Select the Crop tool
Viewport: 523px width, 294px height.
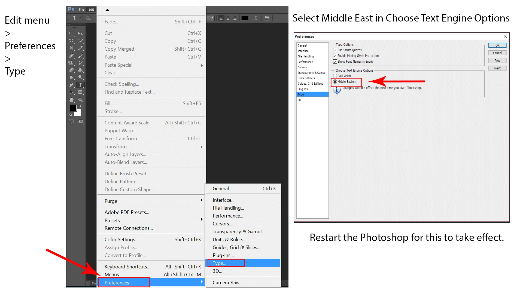pyautogui.click(x=71, y=48)
